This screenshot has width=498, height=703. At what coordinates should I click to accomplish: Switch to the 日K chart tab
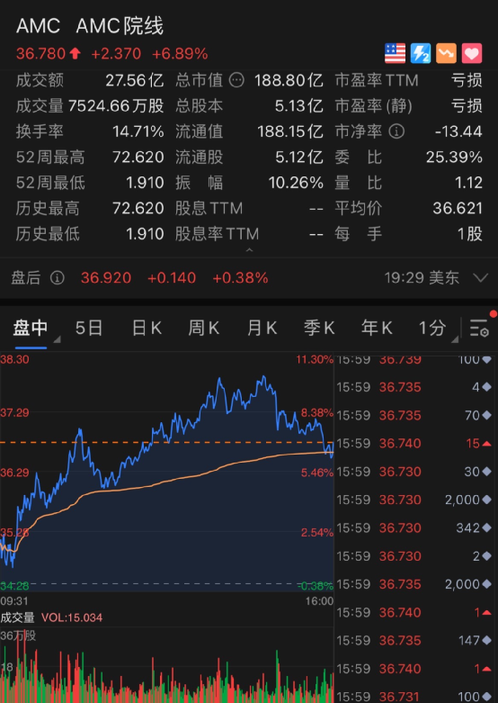click(x=147, y=329)
